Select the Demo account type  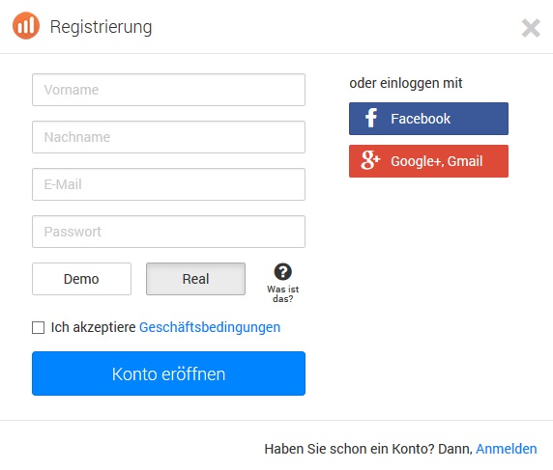point(81,279)
